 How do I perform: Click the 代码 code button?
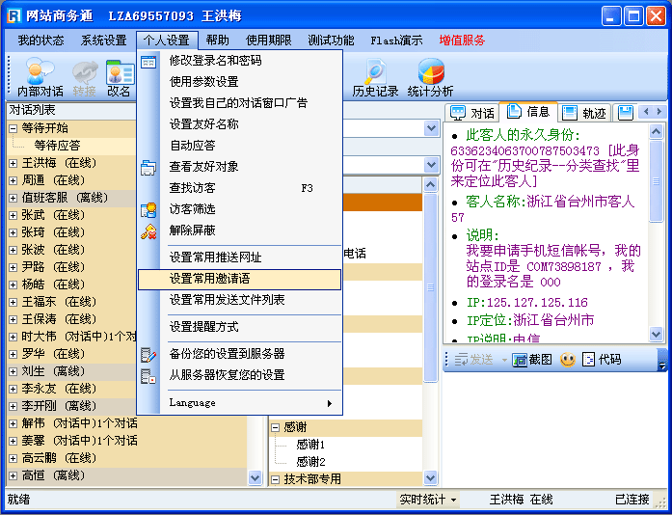pyautogui.click(x=602, y=360)
